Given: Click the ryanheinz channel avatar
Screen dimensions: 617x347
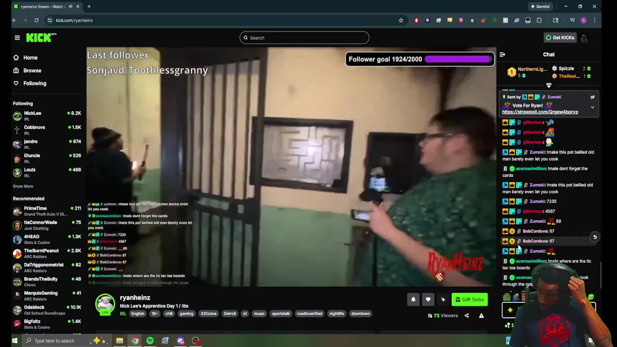Looking at the screenshot, I should [105, 304].
